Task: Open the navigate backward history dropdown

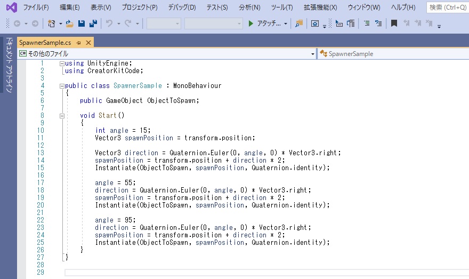Action: coord(26,23)
